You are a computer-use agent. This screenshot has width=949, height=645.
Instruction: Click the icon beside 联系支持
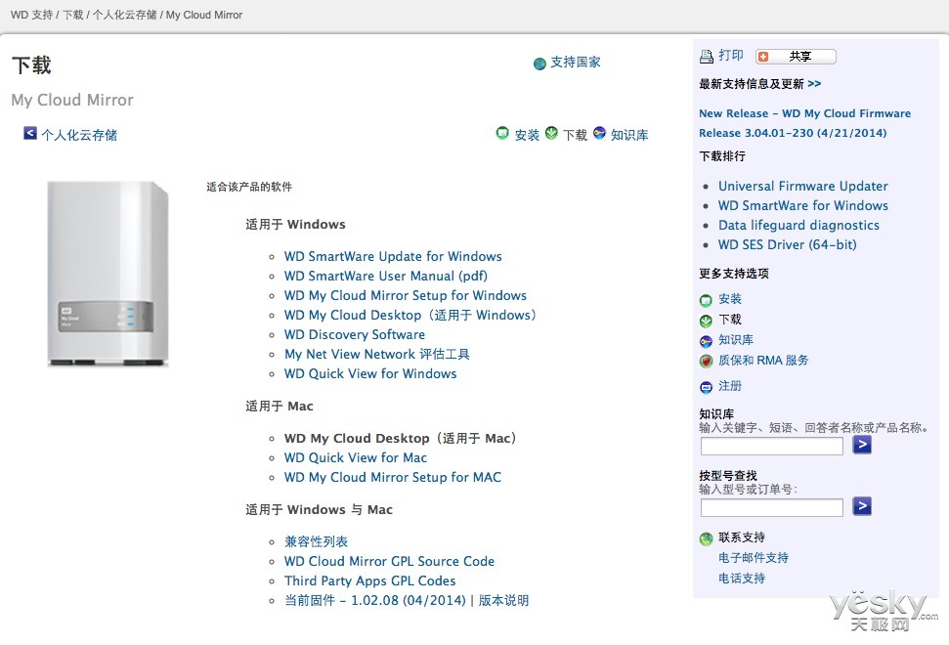(706, 538)
